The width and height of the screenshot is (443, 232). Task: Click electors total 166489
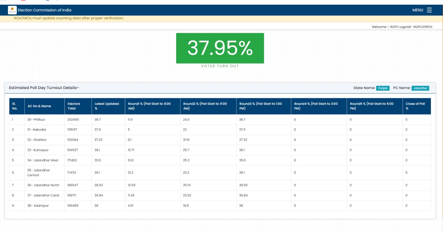point(73,205)
